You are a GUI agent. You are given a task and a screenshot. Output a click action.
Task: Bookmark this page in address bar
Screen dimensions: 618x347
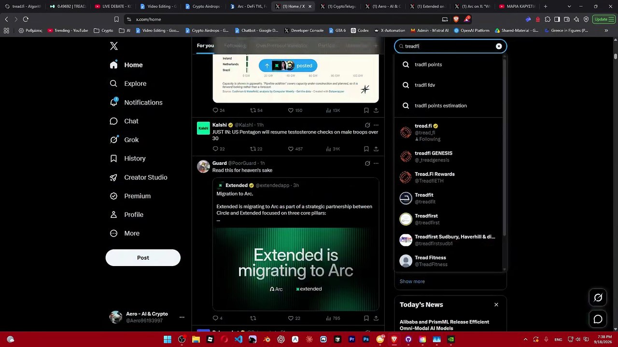tap(116, 19)
